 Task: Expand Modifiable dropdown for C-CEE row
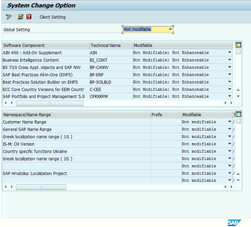(x=229, y=89)
